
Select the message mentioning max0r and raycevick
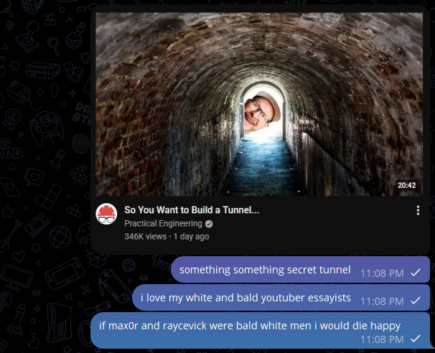pos(249,325)
